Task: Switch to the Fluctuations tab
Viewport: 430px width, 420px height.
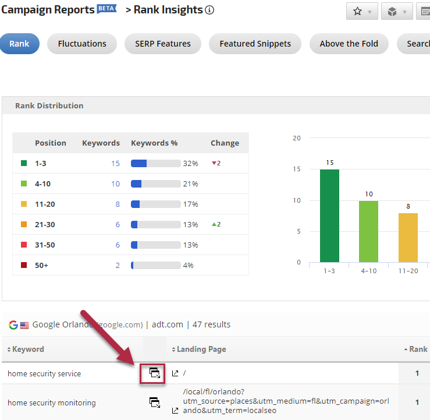Action: point(82,44)
